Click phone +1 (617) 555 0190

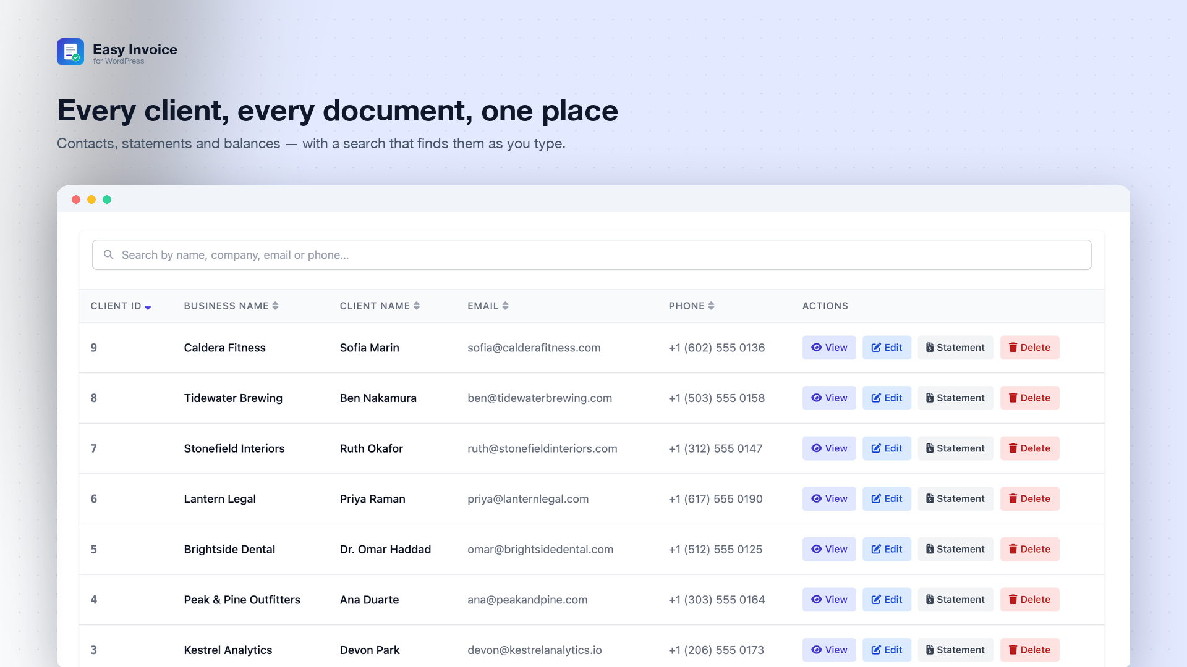[715, 499]
